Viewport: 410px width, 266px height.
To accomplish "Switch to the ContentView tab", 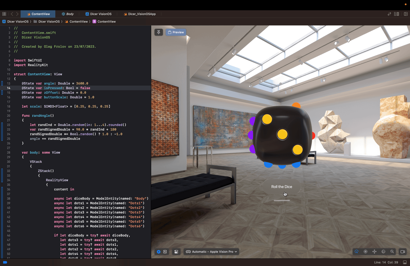I will [38, 14].
